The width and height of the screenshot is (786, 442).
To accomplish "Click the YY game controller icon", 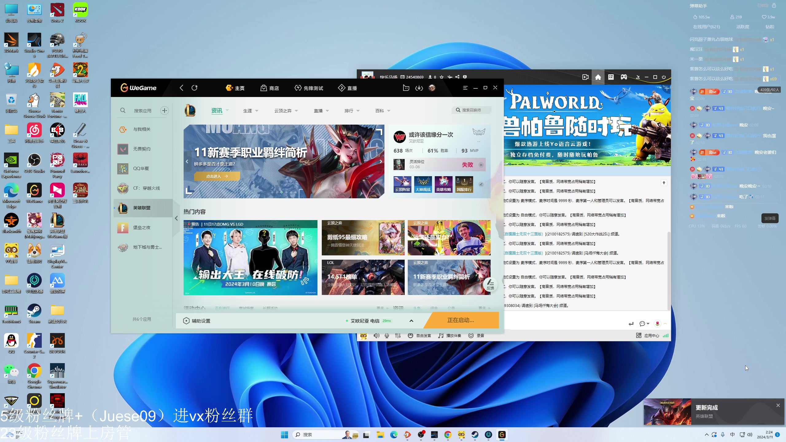I will point(624,77).
